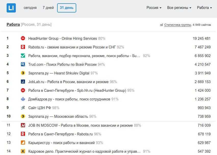Click the Rabota.ru red R favicon in row 2
This screenshot has height=155, width=217.
(23, 47)
